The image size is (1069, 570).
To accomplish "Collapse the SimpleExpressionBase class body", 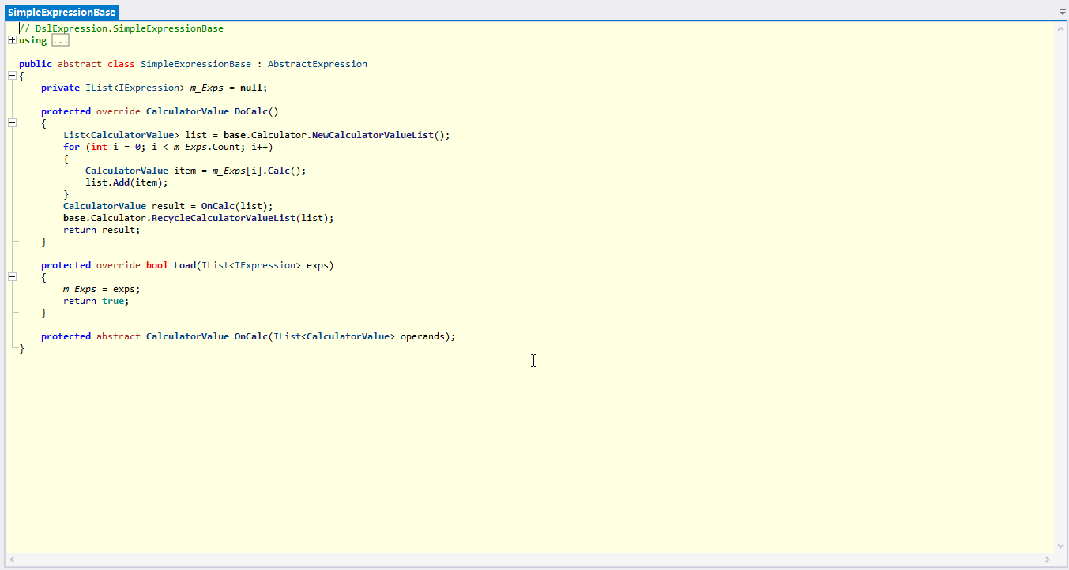I will click(12, 76).
